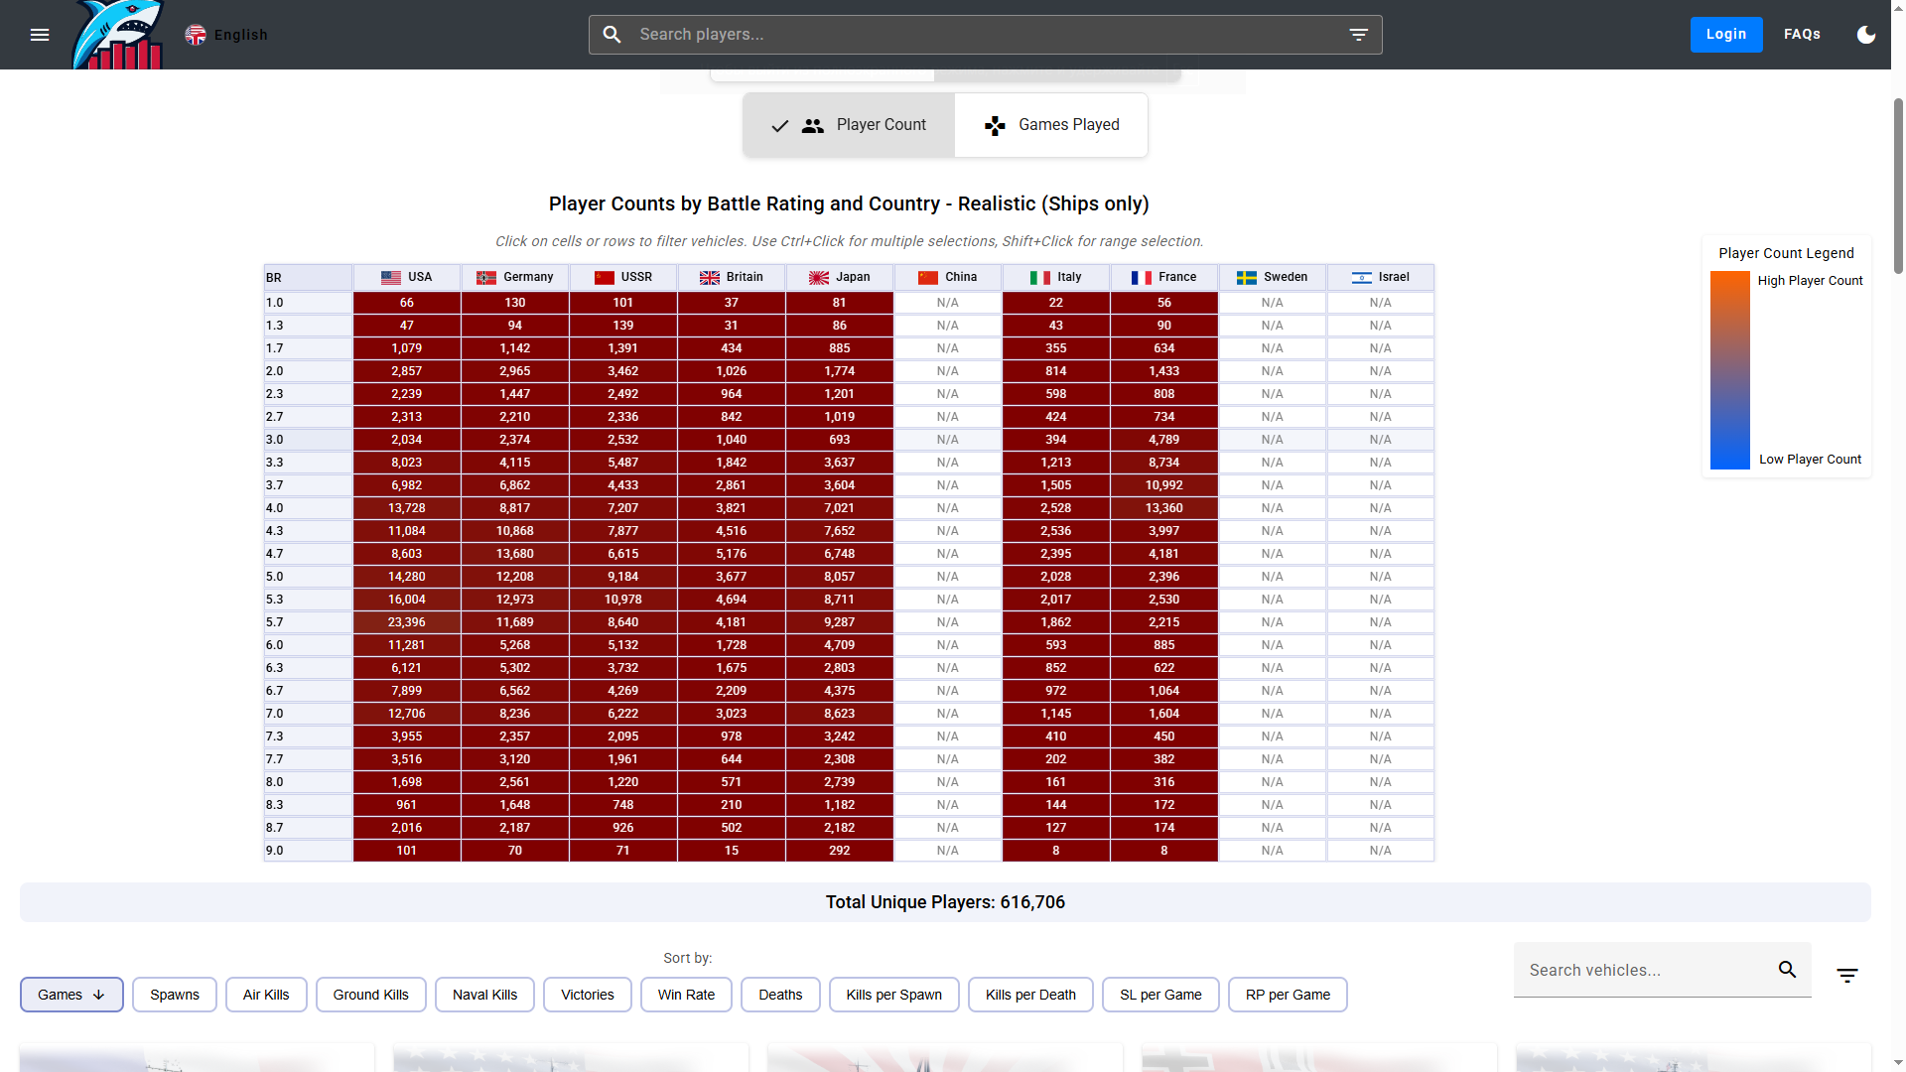Sort vehicles by Naval Kills
This screenshot has width=1906, height=1072.
484,995
